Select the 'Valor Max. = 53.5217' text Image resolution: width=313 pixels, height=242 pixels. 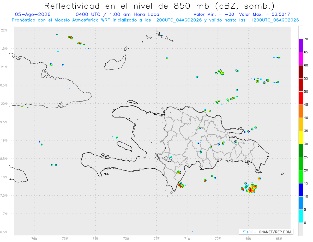[264, 14]
